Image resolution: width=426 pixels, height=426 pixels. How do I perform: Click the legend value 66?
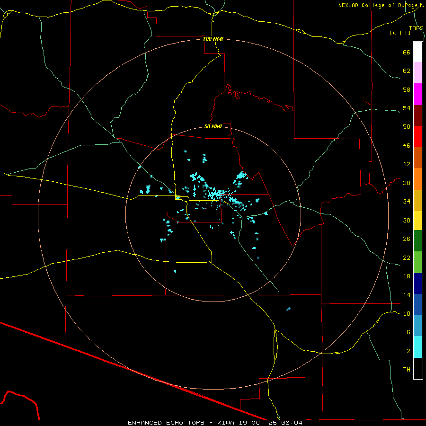point(407,52)
